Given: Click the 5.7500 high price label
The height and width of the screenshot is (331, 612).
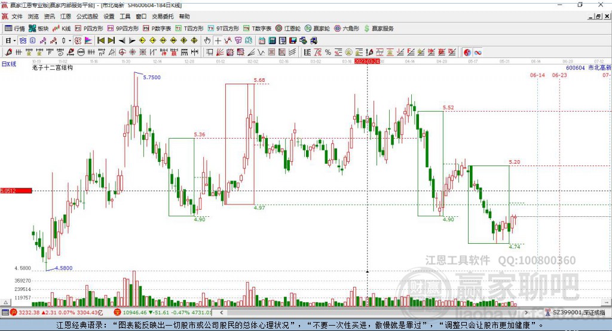Looking at the screenshot, I should (x=152, y=77).
